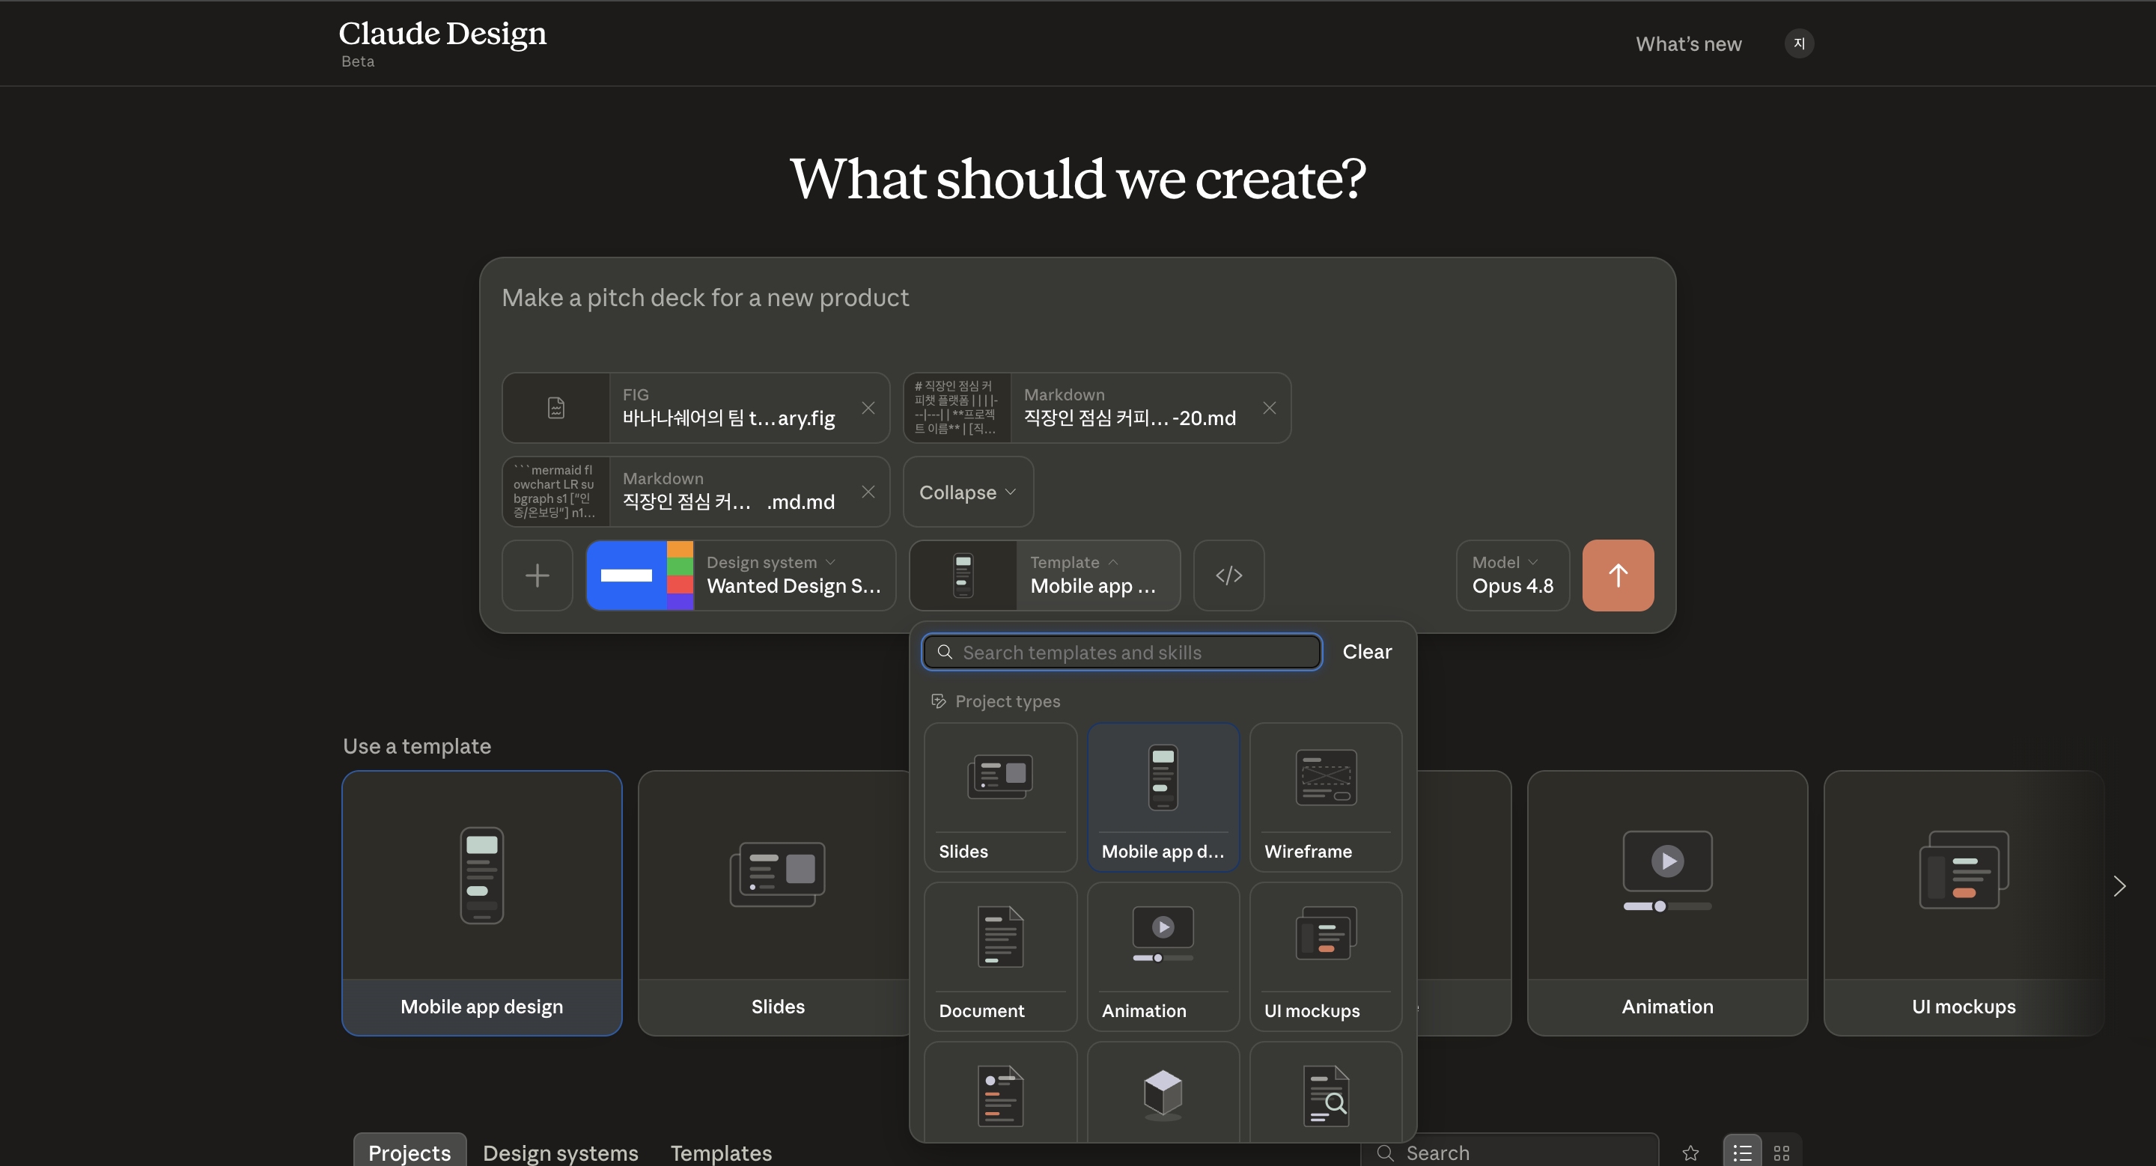Open the Design system dropdown

740,576
